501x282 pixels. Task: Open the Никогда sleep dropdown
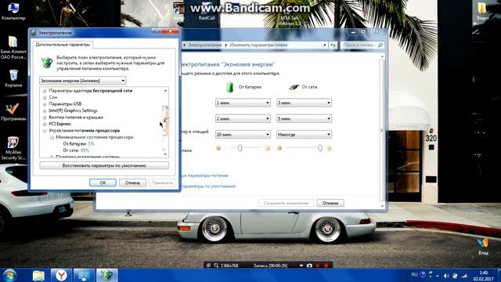(x=304, y=135)
